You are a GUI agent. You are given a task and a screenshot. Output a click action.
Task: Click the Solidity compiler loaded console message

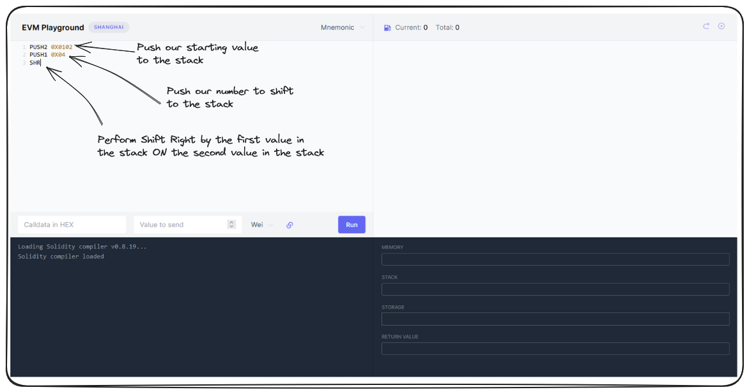pyautogui.click(x=61, y=257)
